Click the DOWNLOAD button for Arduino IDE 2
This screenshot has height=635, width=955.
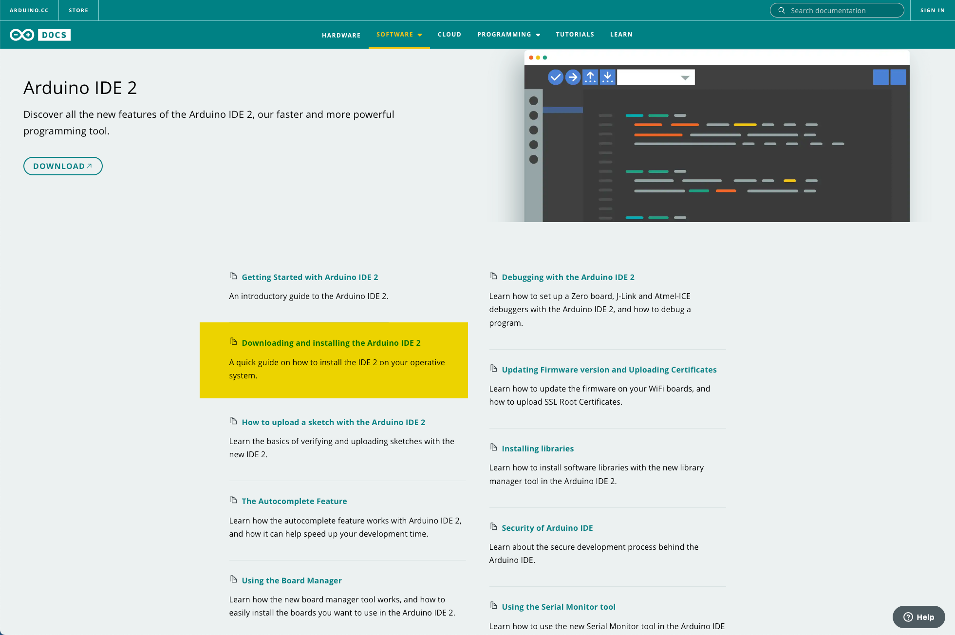[62, 166]
